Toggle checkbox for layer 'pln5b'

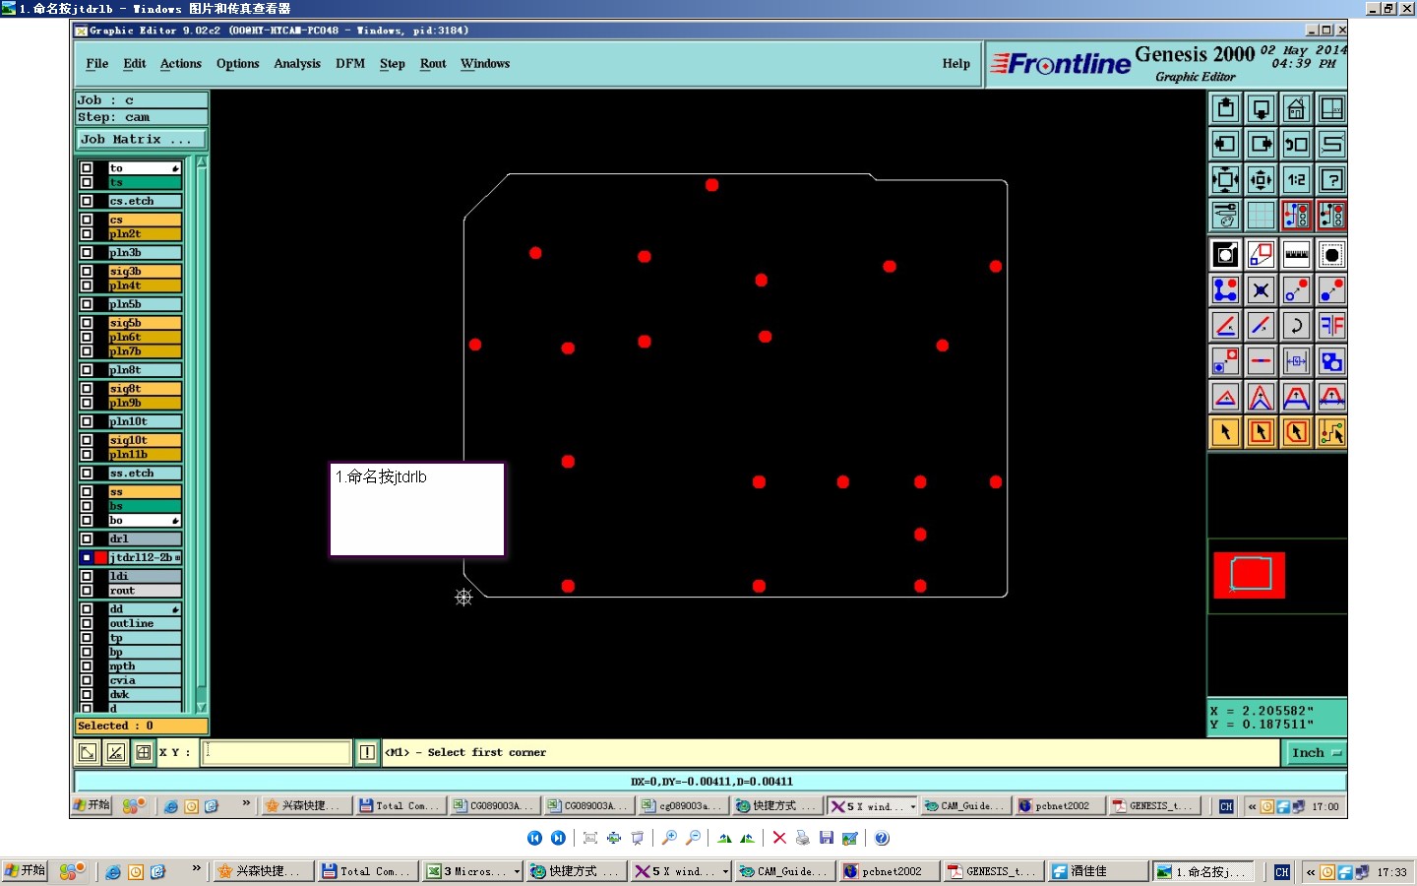point(87,304)
